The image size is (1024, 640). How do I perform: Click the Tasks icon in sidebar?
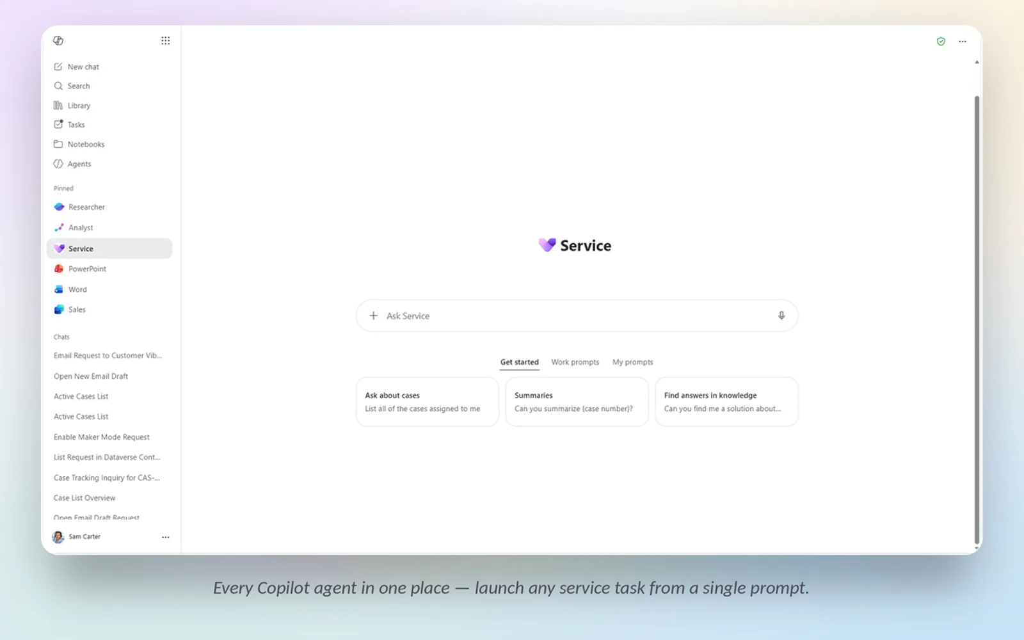coord(58,124)
